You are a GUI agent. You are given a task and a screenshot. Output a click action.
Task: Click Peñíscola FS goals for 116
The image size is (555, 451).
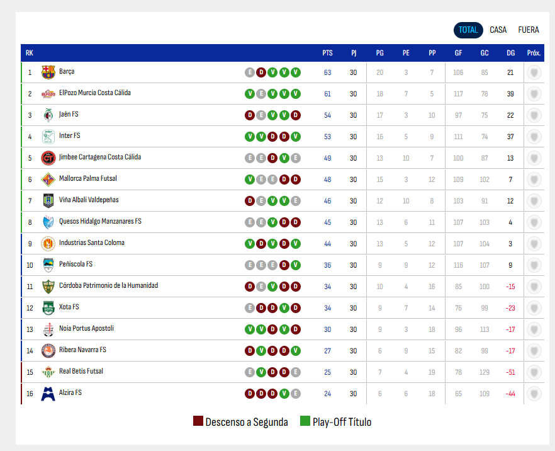tap(458, 265)
